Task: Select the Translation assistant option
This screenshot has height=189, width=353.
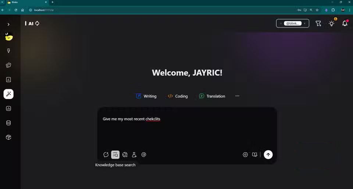Action: click(212, 96)
